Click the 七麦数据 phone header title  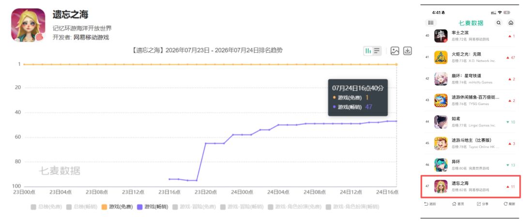471,23
